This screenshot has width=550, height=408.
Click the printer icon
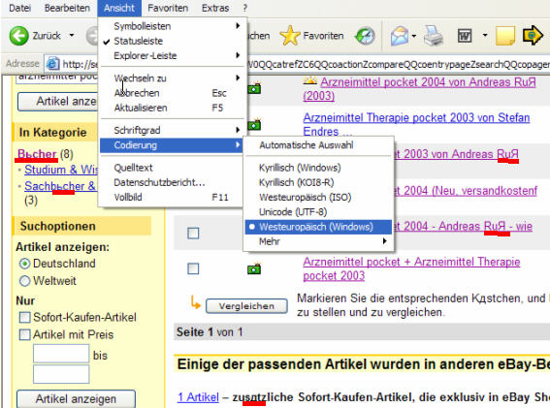[434, 36]
